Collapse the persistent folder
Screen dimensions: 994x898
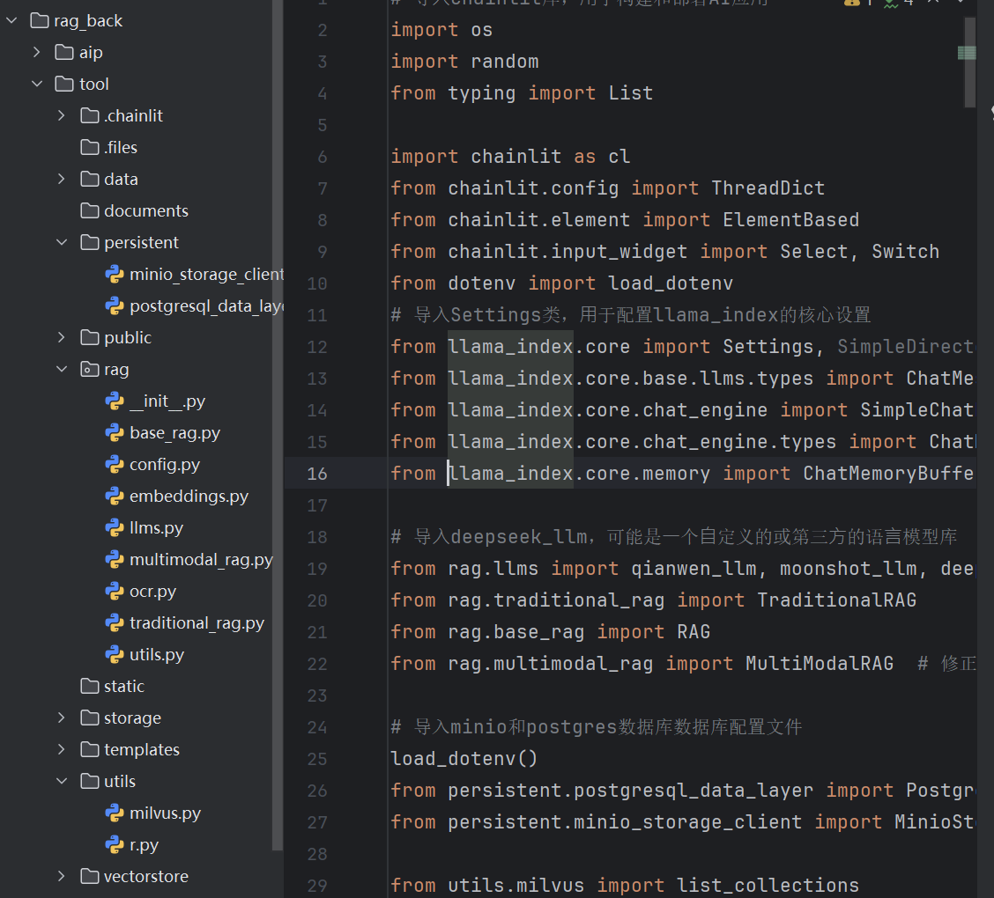(x=60, y=242)
